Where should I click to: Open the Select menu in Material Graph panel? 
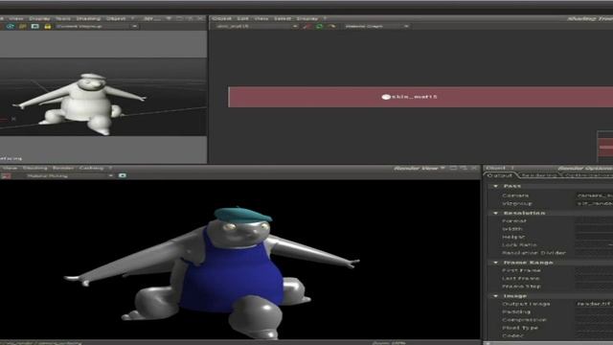click(x=283, y=18)
